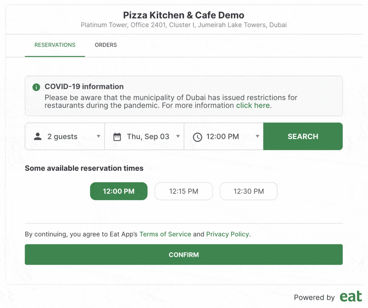Open the COVID-19 restrictions click here link
The height and width of the screenshot is (308, 368).
pos(253,105)
